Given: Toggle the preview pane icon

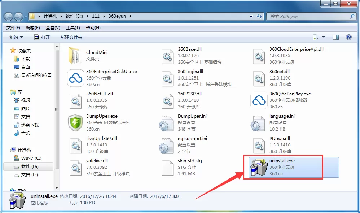Looking at the screenshot, I should point(336,37).
